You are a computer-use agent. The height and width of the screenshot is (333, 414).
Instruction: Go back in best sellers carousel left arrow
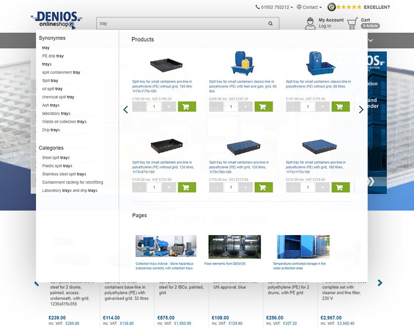[x=36, y=283]
